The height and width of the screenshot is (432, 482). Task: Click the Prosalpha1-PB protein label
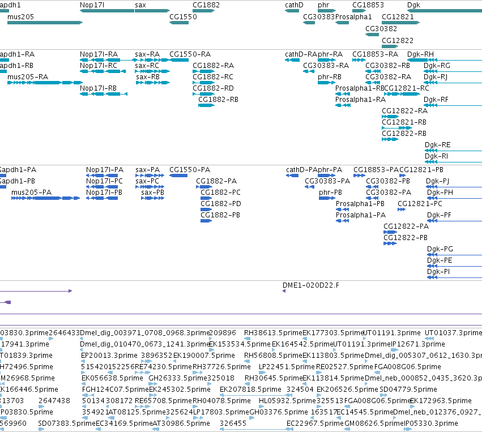(360, 204)
